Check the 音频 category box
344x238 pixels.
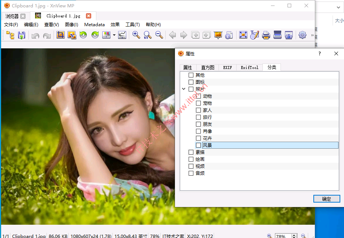coord(191,173)
